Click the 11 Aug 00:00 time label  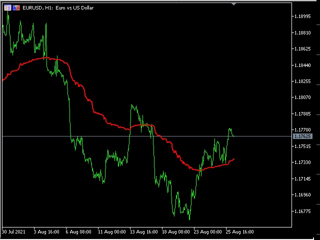click(112, 232)
